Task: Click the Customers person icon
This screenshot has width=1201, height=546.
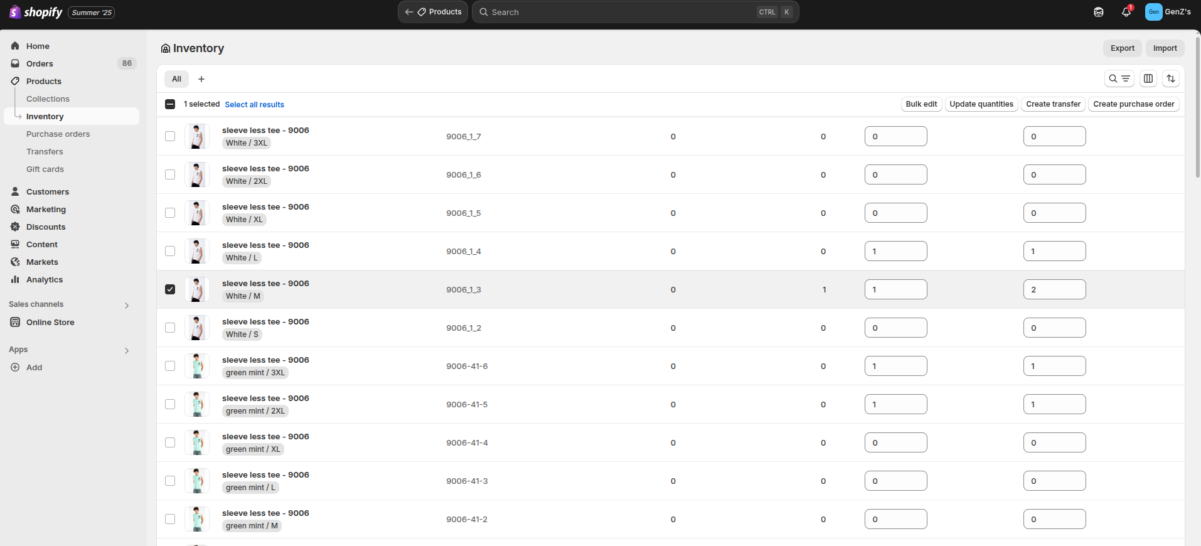Action: pos(15,191)
